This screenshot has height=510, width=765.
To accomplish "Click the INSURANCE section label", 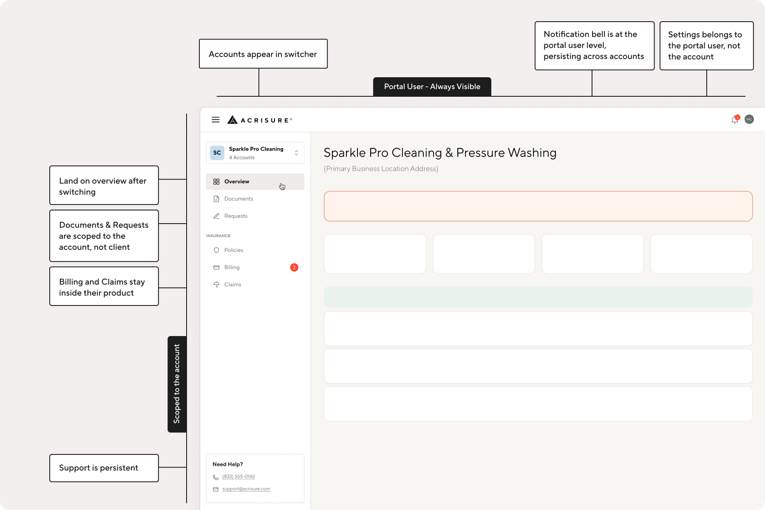I will 218,236.
